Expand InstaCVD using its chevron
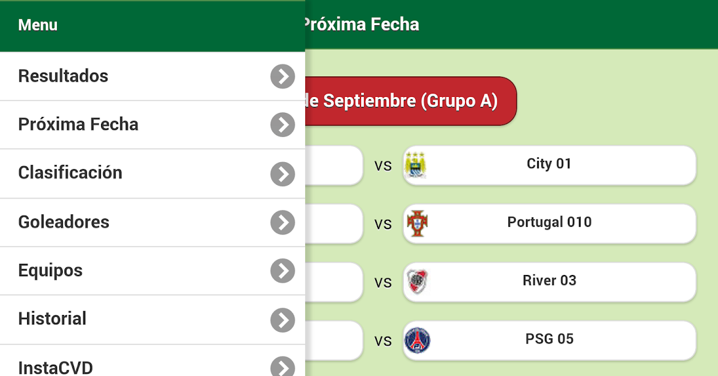718x376 pixels. 283,367
